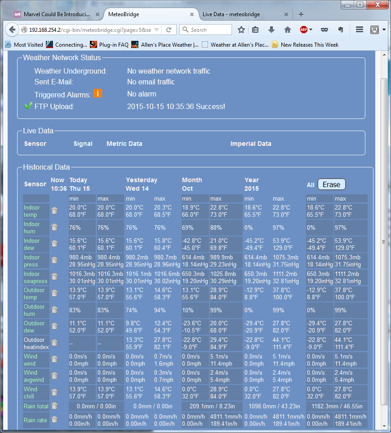Open the Firefox hamburger menu
The width and height of the screenshot is (391, 433).
click(x=359, y=30)
